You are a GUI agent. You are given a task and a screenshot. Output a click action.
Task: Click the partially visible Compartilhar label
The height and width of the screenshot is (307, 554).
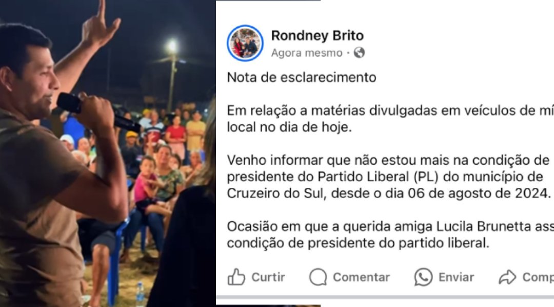point(538,277)
